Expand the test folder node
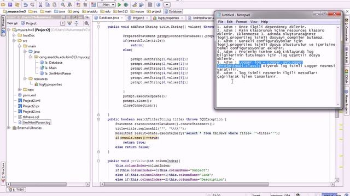This screenshot has height=196, width=350. [x=20, y=89]
